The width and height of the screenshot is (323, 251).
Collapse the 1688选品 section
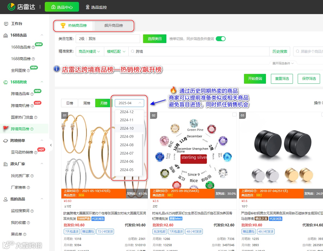click(x=42, y=35)
